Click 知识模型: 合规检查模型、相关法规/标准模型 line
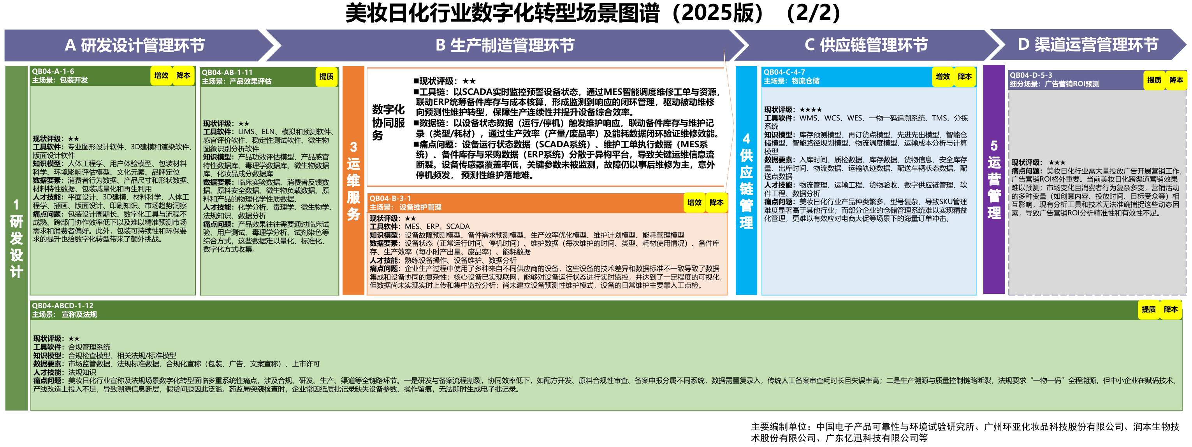Viewport: 1192px width, 447px height. click(x=105, y=356)
